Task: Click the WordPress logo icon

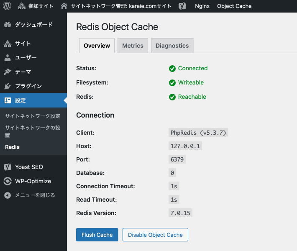Action: [x=7, y=6]
